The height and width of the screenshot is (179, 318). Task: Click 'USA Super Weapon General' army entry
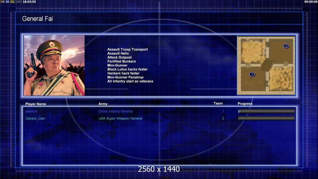120,118
